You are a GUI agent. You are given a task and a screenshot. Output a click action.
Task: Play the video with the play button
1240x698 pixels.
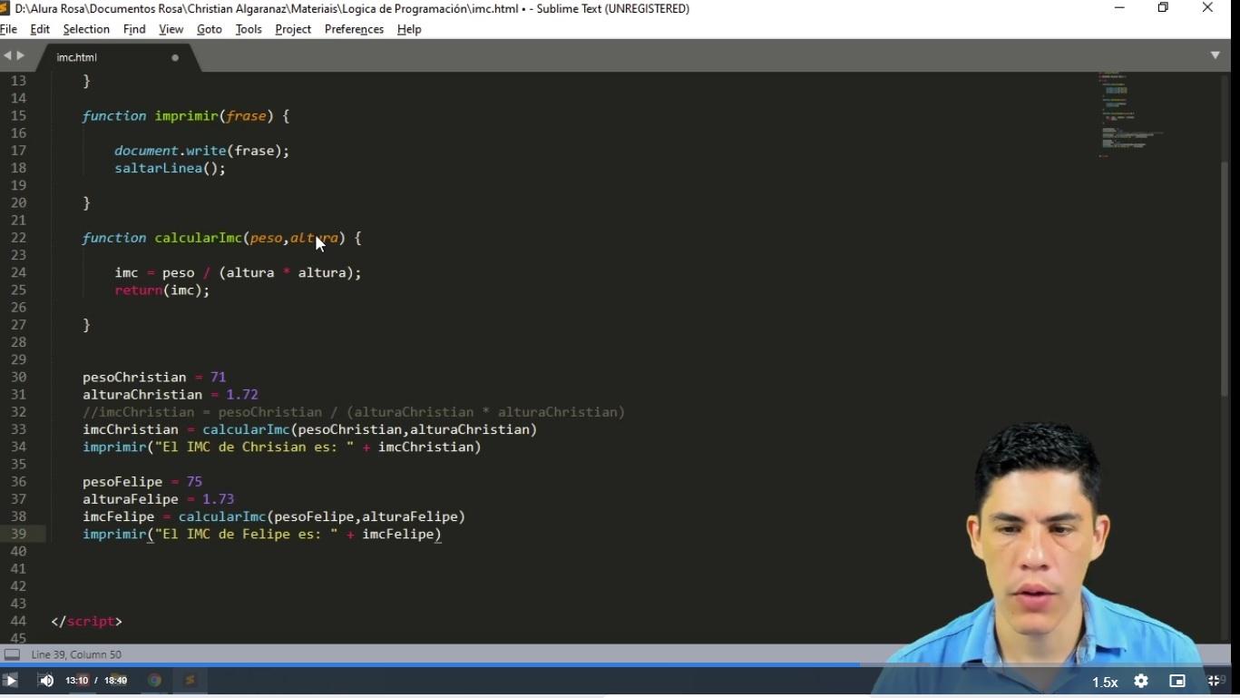10,681
